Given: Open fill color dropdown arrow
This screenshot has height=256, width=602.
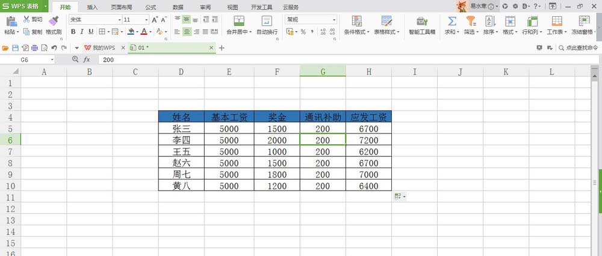Looking at the screenshot, I should click(137, 32).
